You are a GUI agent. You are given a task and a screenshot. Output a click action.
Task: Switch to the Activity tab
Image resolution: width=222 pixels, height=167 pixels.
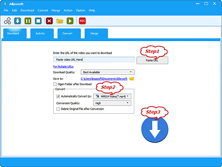42,34
